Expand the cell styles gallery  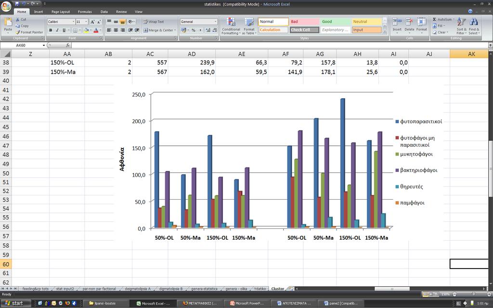(385, 32)
